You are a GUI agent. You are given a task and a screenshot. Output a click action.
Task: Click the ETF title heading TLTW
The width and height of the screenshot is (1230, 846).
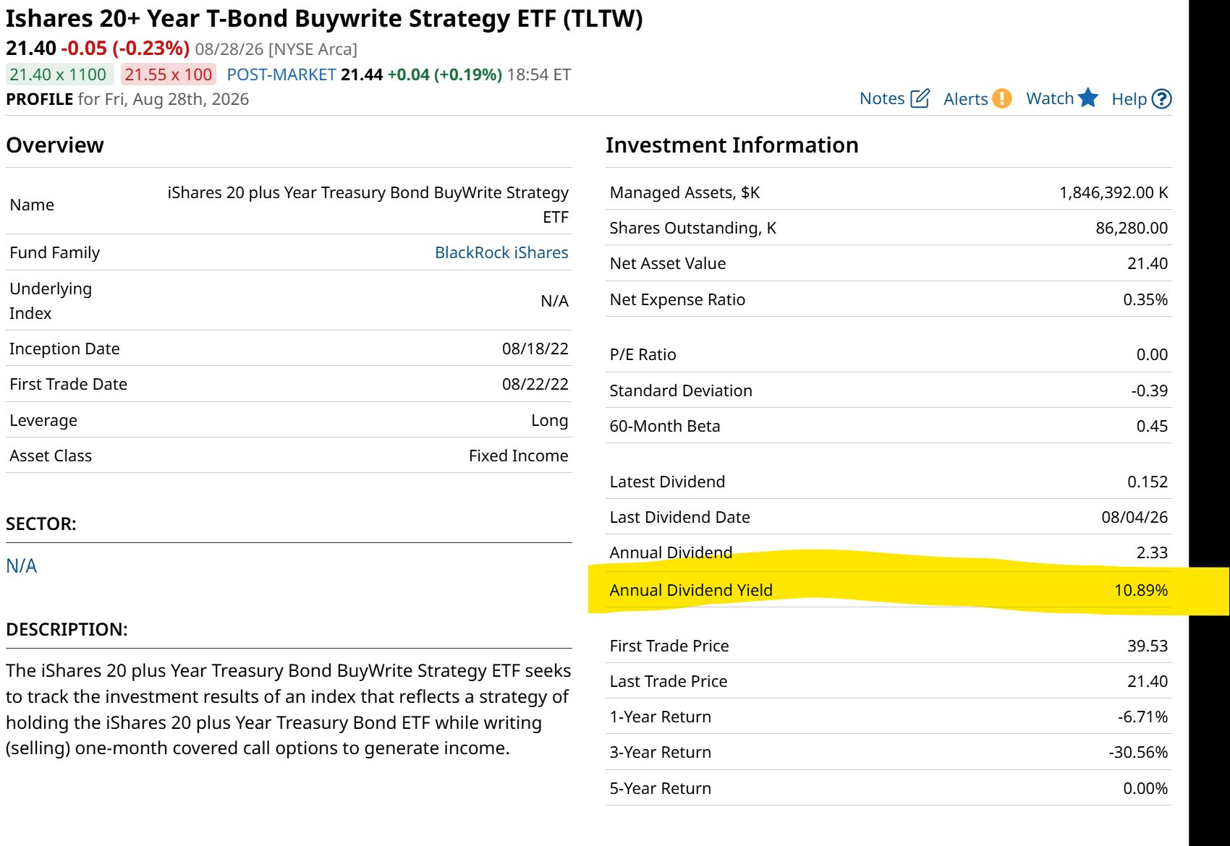click(324, 19)
